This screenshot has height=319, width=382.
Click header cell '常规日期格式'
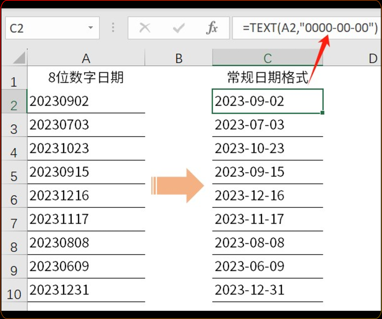point(268,78)
